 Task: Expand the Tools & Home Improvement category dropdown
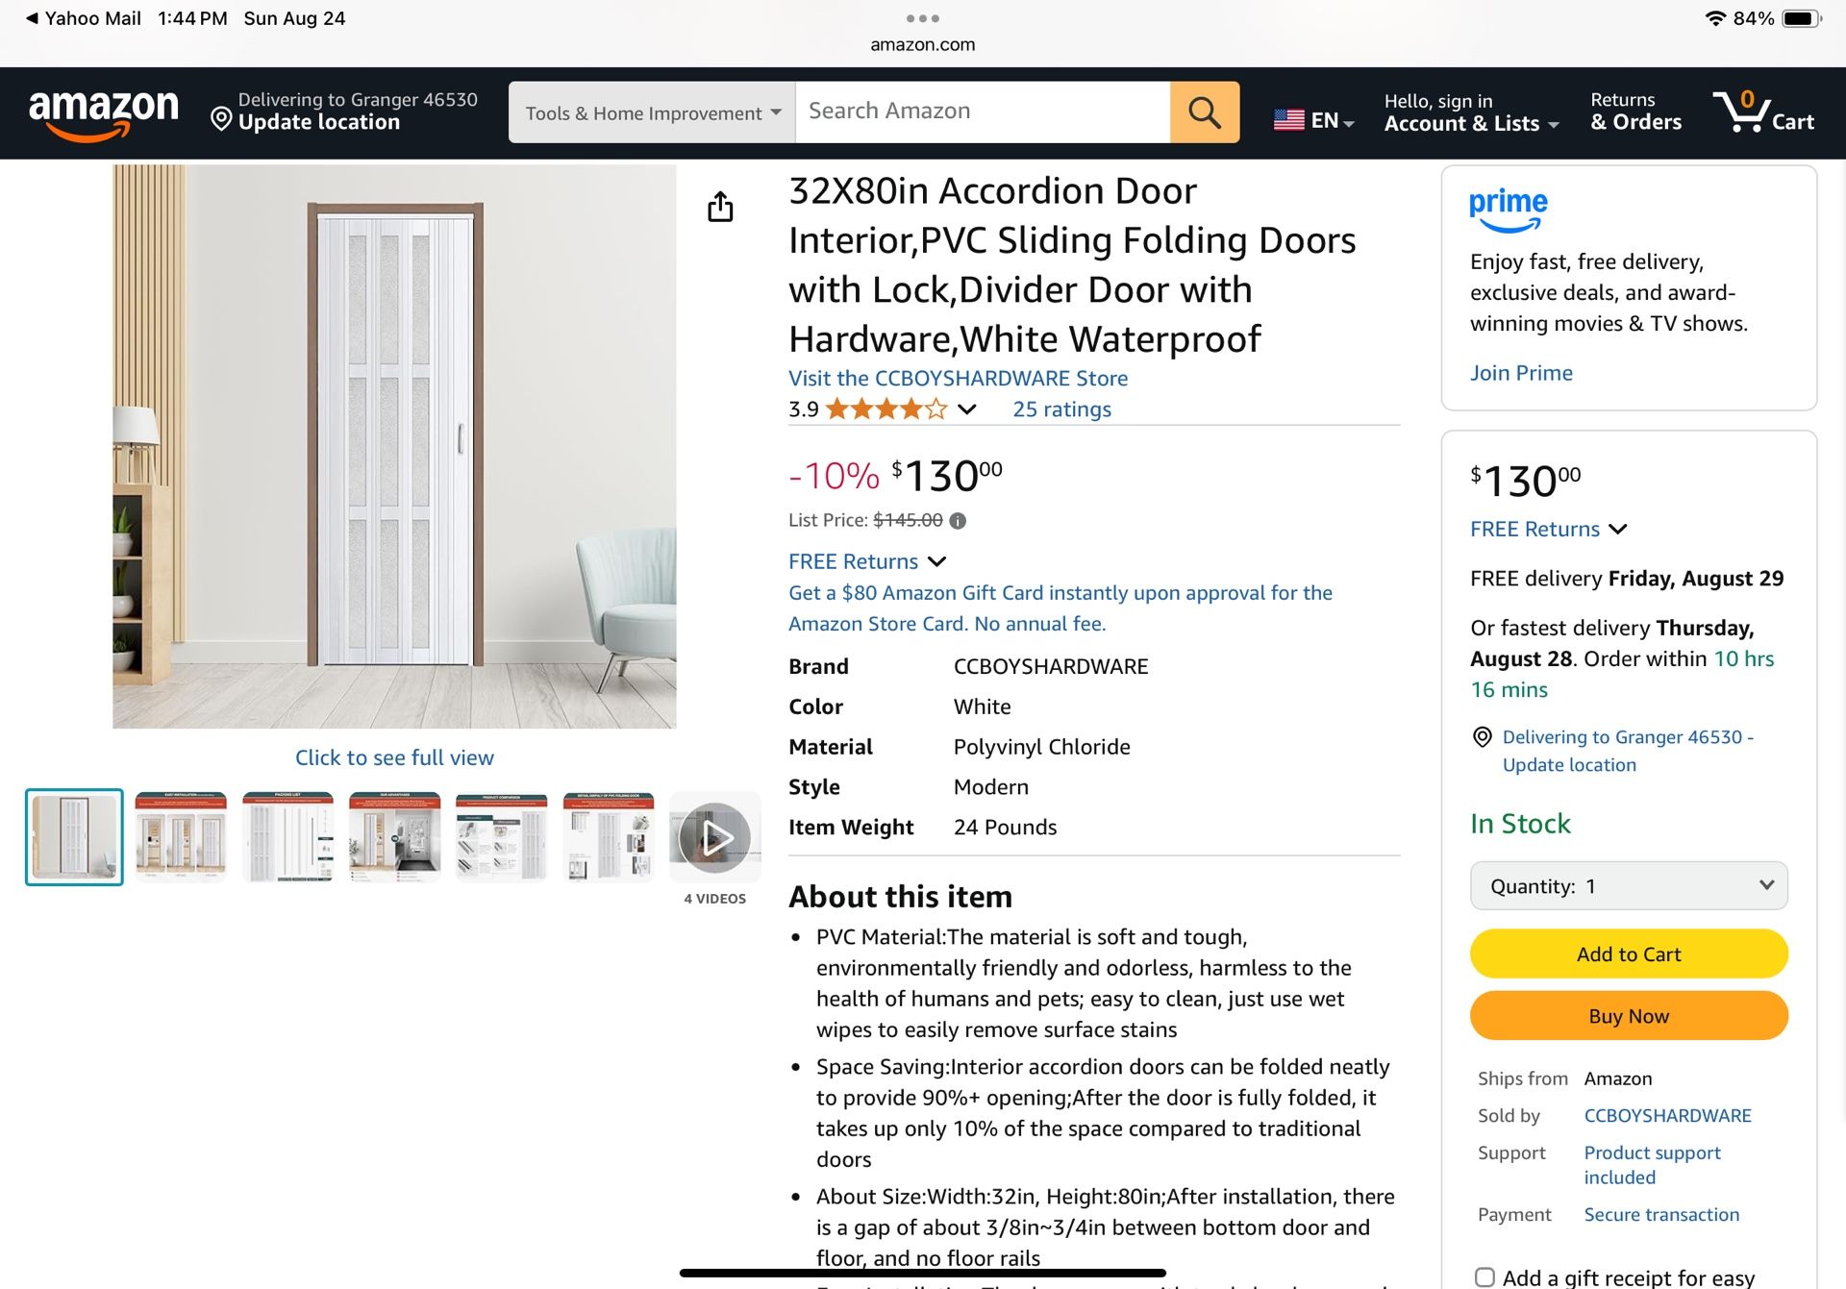click(652, 112)
